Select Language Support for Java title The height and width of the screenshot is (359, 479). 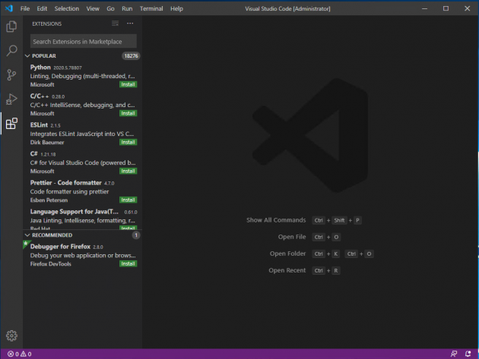pyautogui.click(x=75, y=212)
